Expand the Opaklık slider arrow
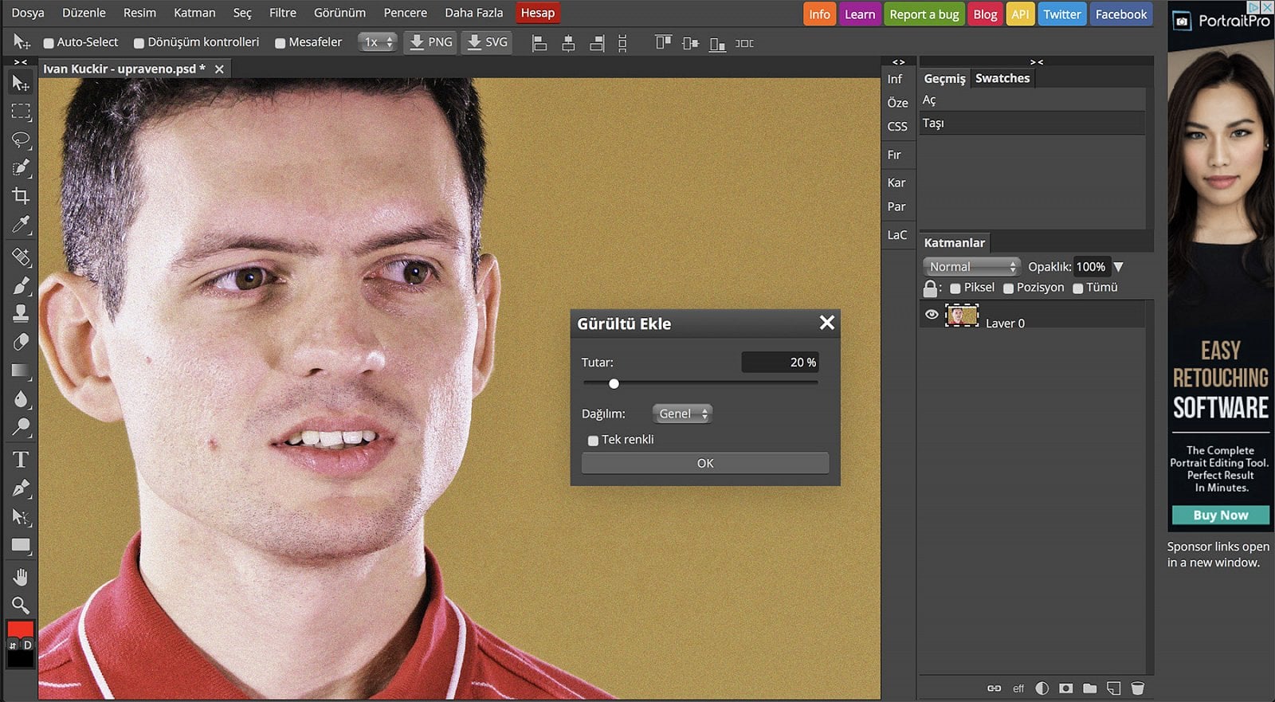This screenshot has height=702, width=1275. 1118,267
